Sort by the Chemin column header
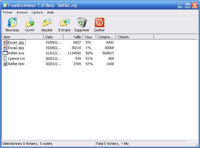Screen dimensions: 200x148 135,37
